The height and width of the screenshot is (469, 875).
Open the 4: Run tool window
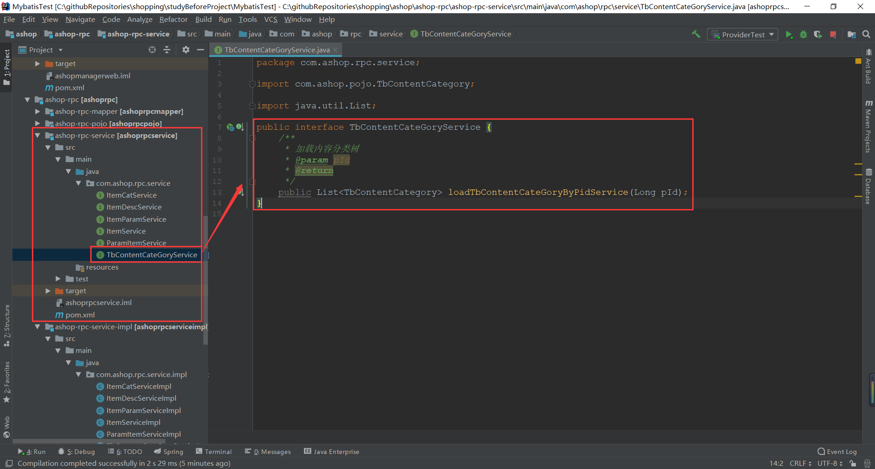pyautogui.click(x=32, y=452)
